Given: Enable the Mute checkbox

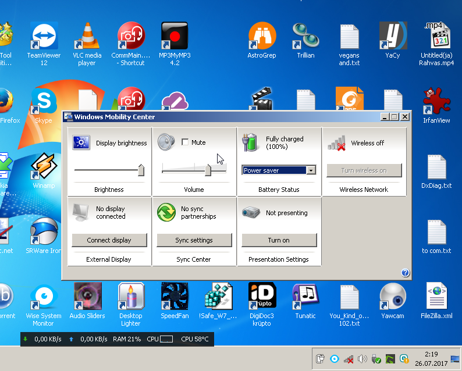Looking at the screenshot, I should click(185, 142).
